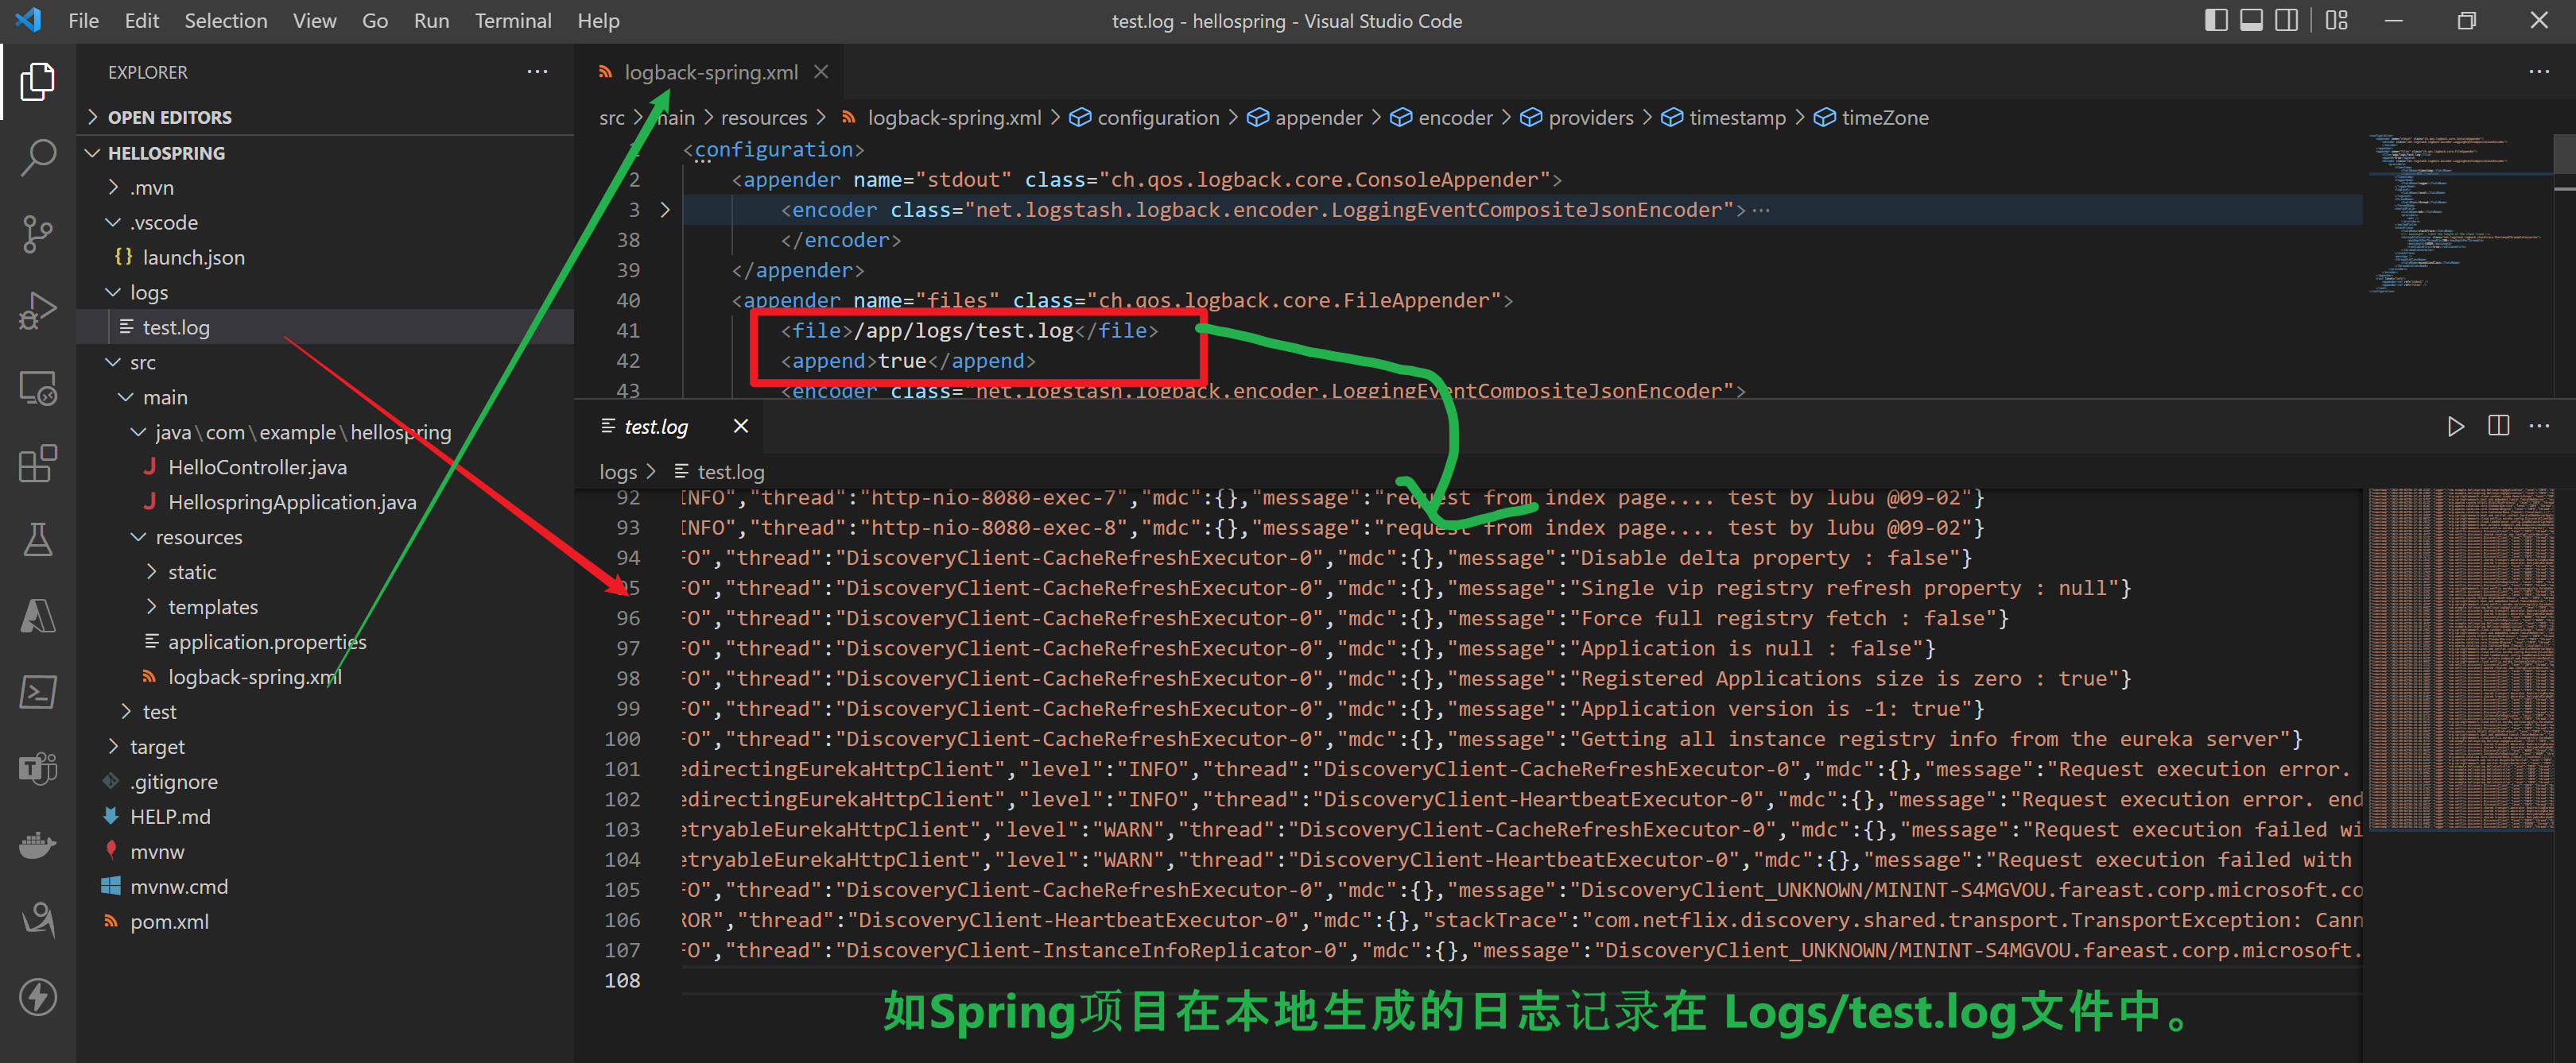Expand the OPEN EDITORS section

coord(169,118)
